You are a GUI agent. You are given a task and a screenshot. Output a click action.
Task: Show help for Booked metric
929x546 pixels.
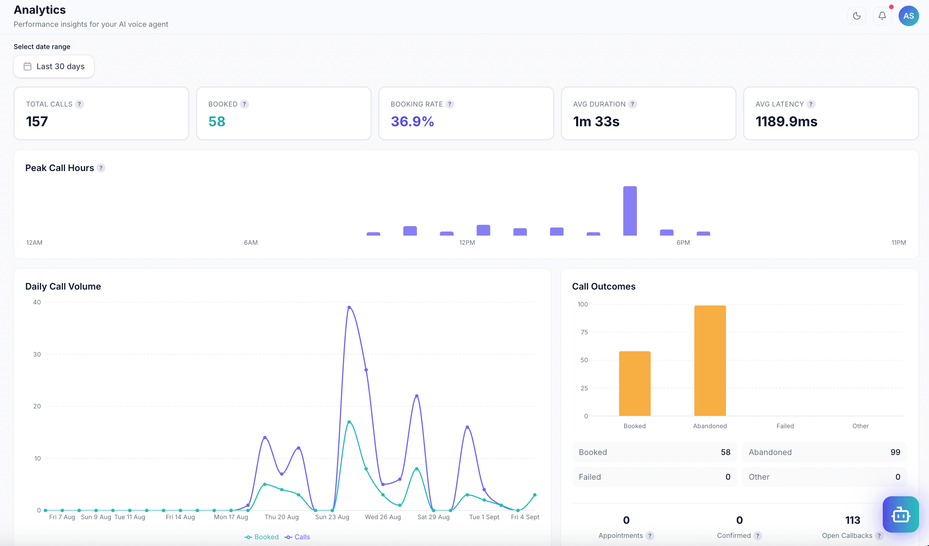coord(244,104)
